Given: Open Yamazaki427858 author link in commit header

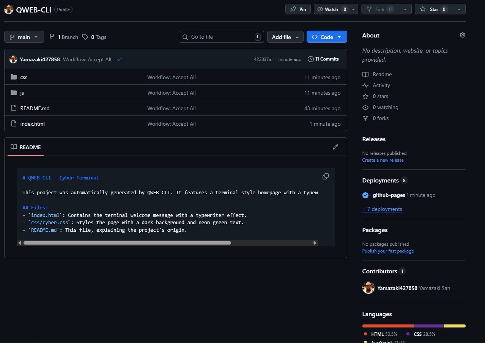Looking at the screenshot, I should 40,59.
